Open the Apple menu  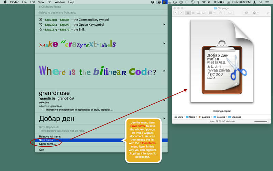coord(5,2)
